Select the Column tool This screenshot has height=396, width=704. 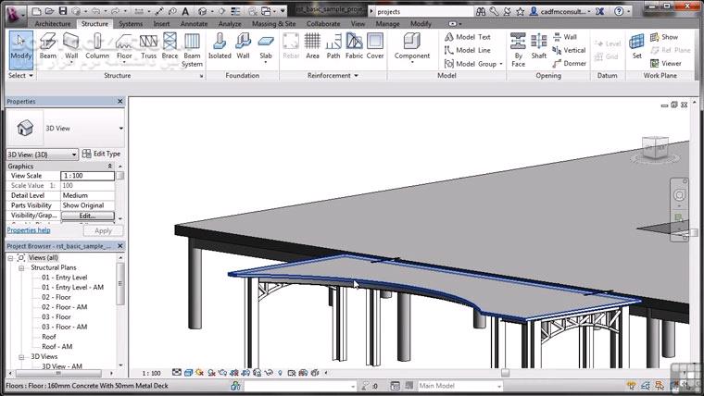[97, 46]
